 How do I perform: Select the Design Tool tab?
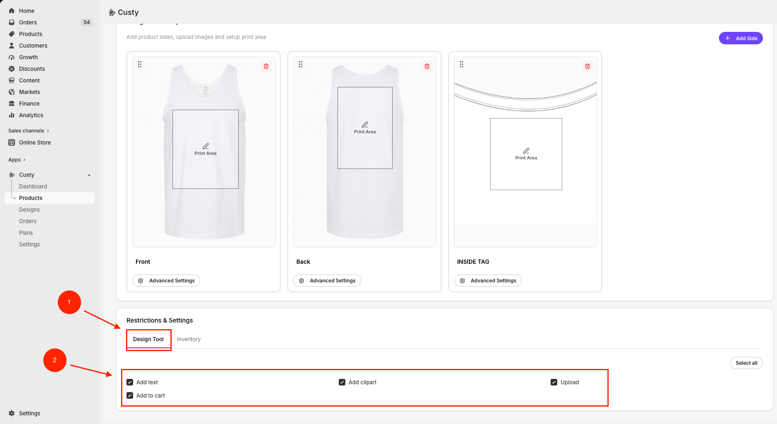(x=148, y=339)
